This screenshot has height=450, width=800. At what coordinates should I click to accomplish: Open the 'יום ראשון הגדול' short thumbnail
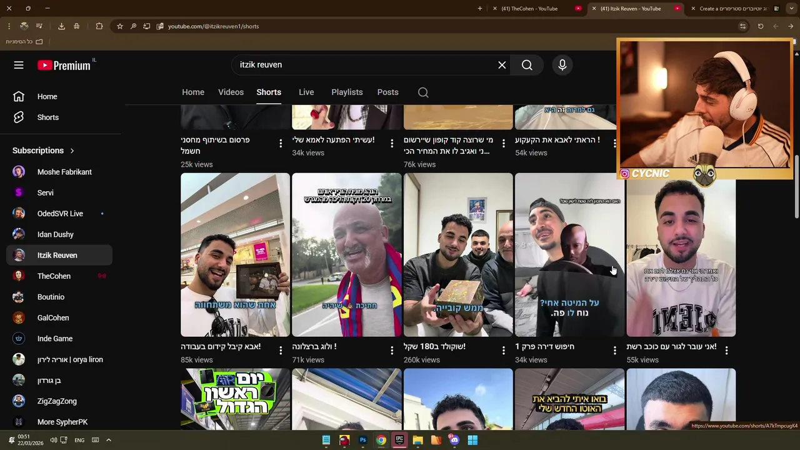(235, 399)
